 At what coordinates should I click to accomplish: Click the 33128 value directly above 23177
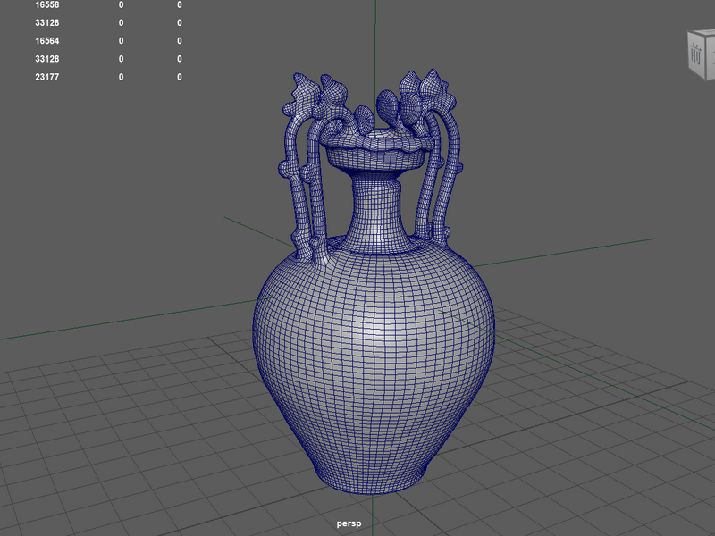click(47, 59)
